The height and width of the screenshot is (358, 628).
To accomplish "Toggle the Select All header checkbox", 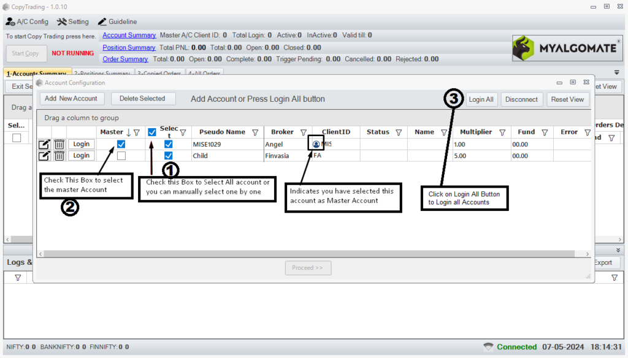I will pyautogui.click(x=152, y=132).
